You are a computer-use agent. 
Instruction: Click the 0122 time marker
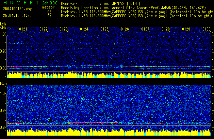click(x=44, y=29)
